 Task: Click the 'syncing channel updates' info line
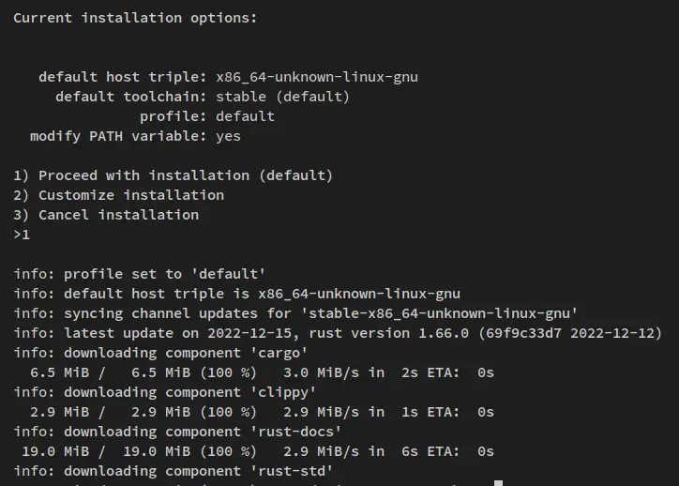pos(295,313)
